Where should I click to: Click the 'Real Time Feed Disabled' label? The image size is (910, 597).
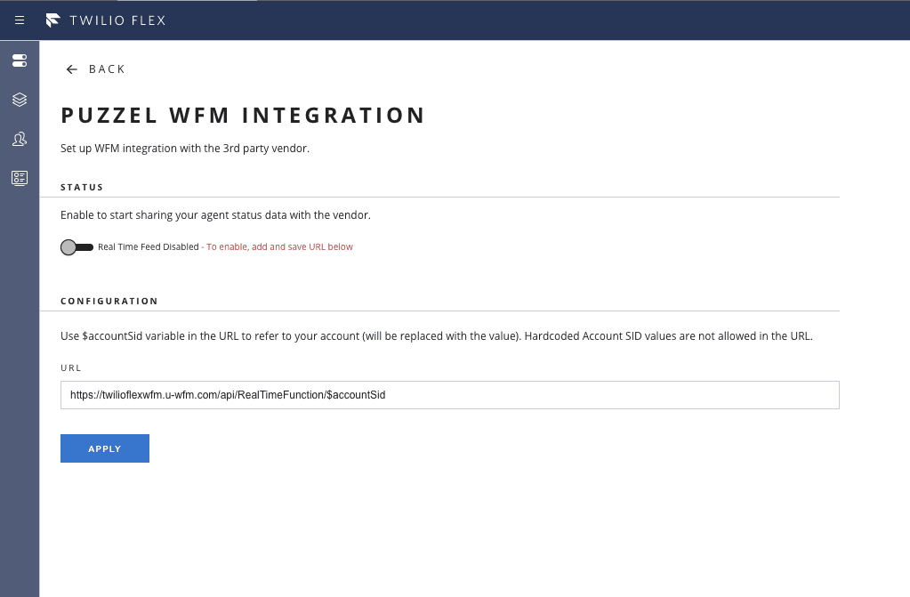148,246
